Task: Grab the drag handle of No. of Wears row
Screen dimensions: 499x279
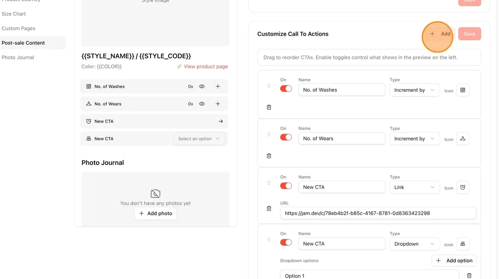Action: click(x=269, y=135)
